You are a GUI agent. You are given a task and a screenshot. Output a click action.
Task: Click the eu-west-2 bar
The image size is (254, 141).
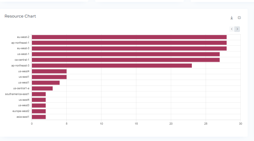point(129,37)
